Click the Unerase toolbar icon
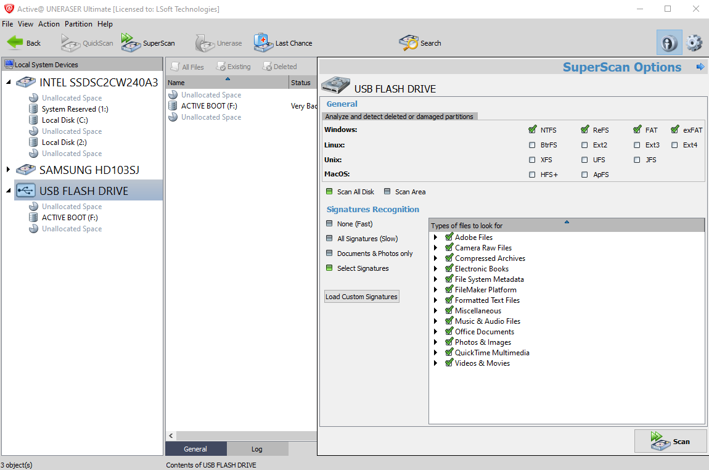Screen dimensions: 709x470 (205, 43)
